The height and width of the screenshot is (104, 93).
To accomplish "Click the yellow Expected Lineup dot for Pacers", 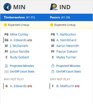I will click(52, 25).
